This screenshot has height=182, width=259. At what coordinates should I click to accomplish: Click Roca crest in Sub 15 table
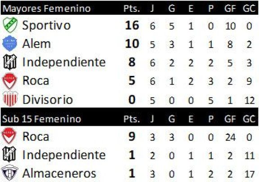point(9,136)
